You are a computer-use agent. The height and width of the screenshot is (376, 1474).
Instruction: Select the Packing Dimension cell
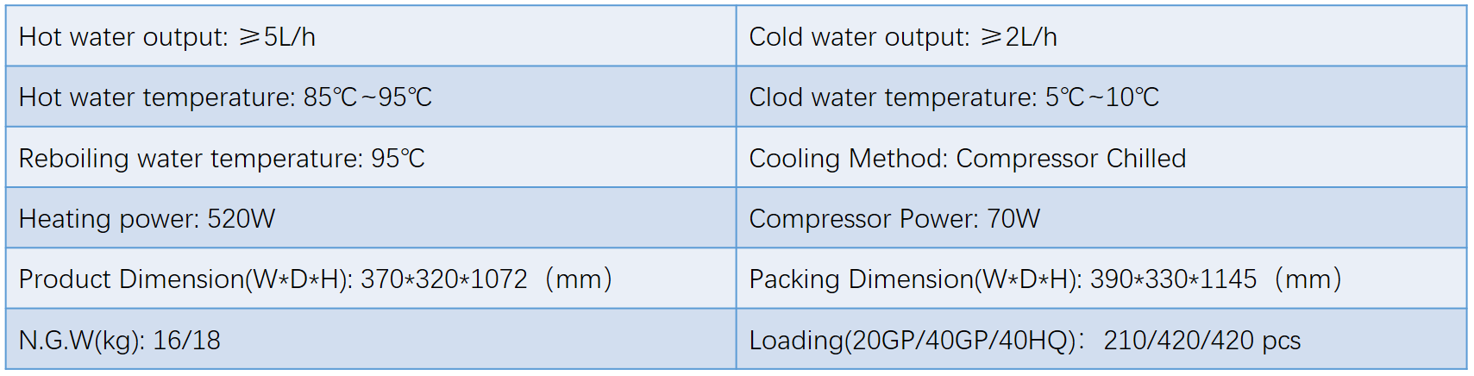tap(1101, 279)
